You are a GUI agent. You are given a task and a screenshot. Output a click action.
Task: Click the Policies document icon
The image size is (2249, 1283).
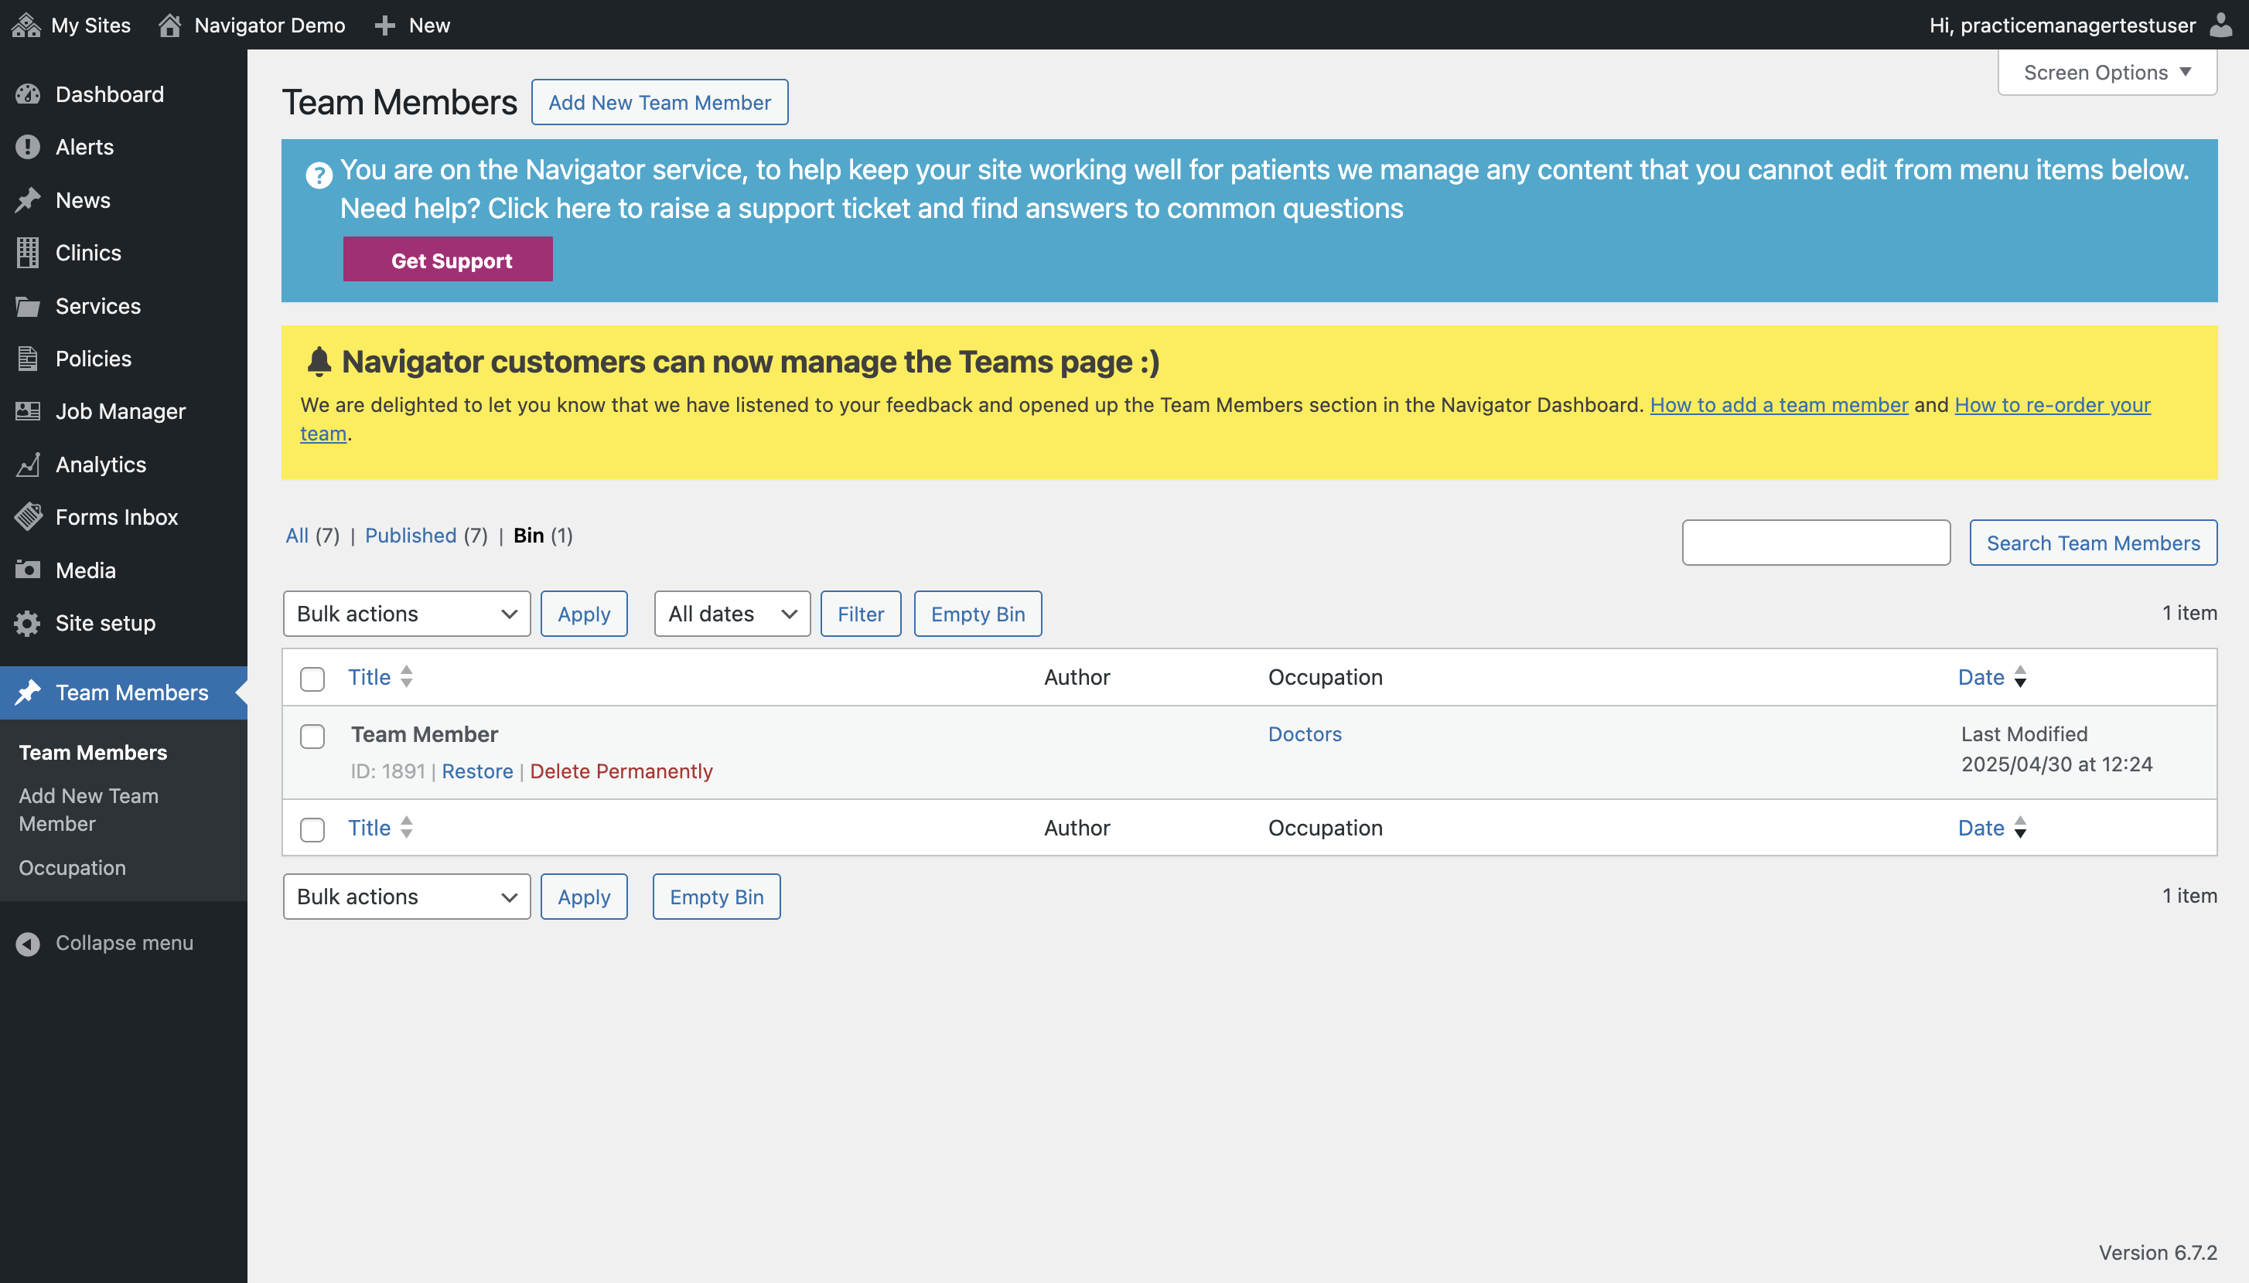[x=27, y=359]
